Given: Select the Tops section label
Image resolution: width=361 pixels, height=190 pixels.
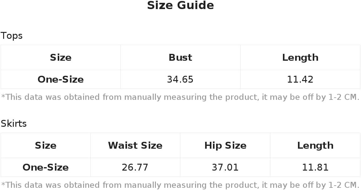Looking at the screenshot, I should [x=12, y=36].
